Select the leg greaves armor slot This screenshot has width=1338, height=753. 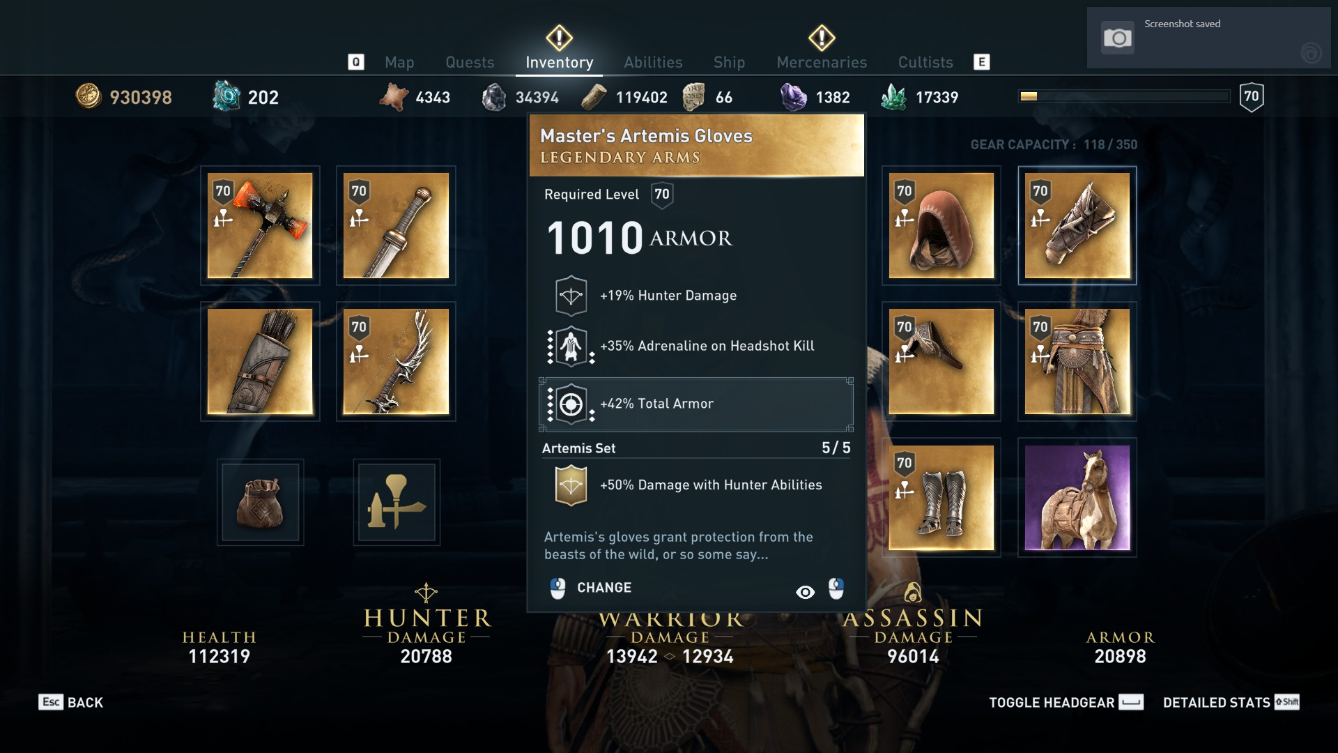pyautogui.click(x=941, y=497)
